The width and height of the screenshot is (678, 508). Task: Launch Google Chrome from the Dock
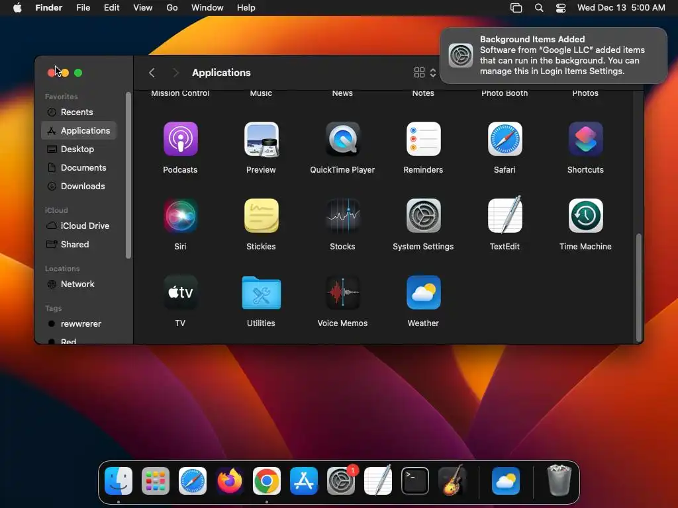(x=267, y=481)
